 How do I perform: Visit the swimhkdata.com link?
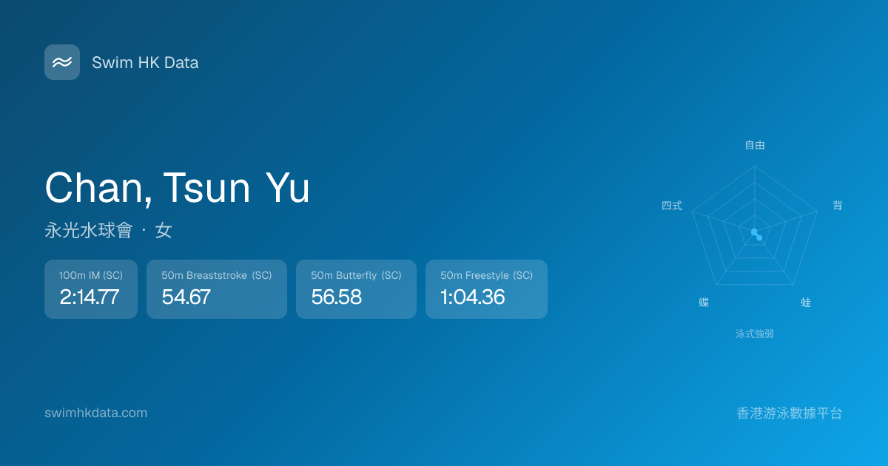pyautogui.click(x=95, y=413)
